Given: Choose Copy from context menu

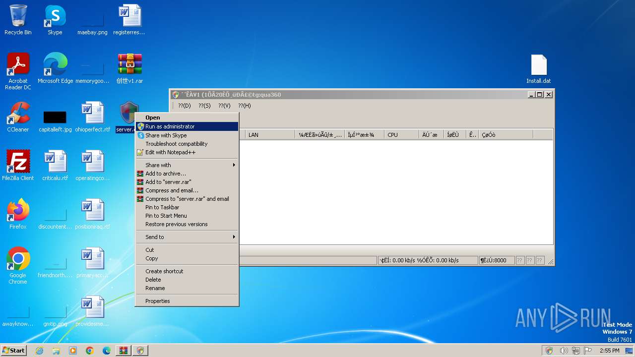Looking at the screenshot, I should coord(187,258).
